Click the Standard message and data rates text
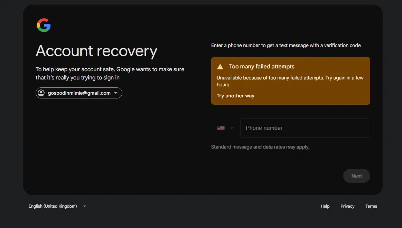The image size is (402, 228). click(x=260, y=147)
